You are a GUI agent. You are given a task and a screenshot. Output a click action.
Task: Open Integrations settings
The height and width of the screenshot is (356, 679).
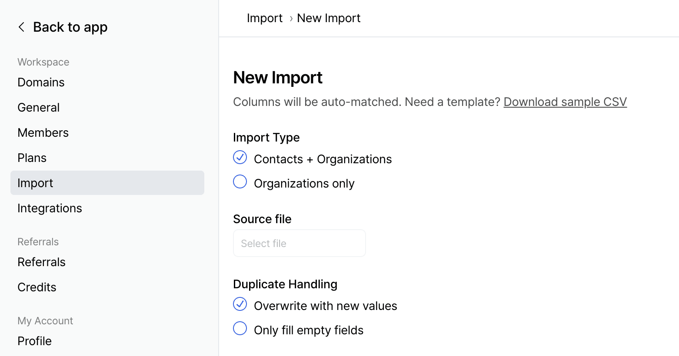[x=50, y=208]
